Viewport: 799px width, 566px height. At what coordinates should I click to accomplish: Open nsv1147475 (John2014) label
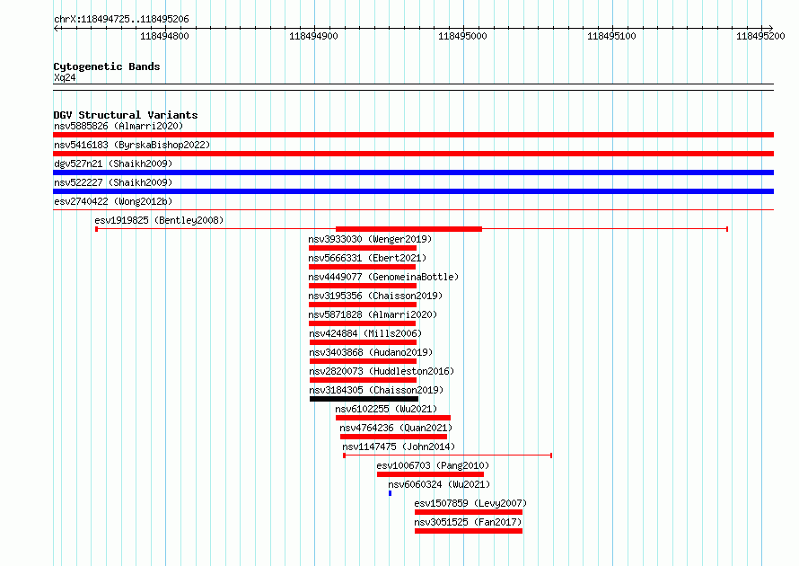click(x=399, y=447)
